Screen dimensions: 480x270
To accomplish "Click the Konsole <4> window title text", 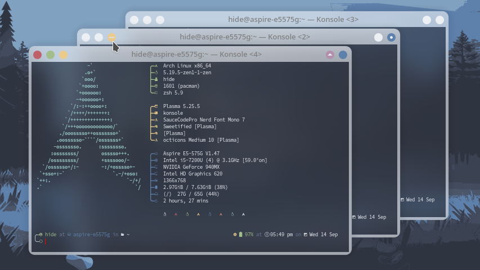I will click(196, 54).
